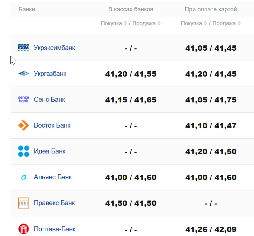Click the Укрэксимбанк EXIM logo icon
Screen dimensions: 254x236
point(23,48)
